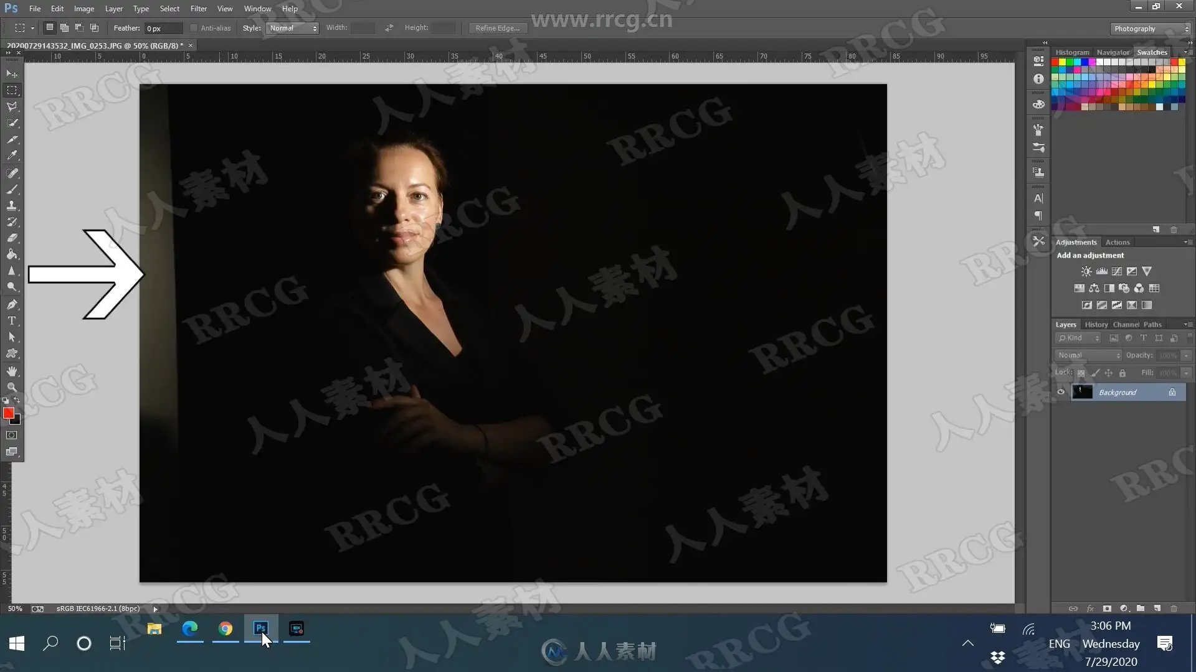Toggle Quick Mask mode

point(12,436)
